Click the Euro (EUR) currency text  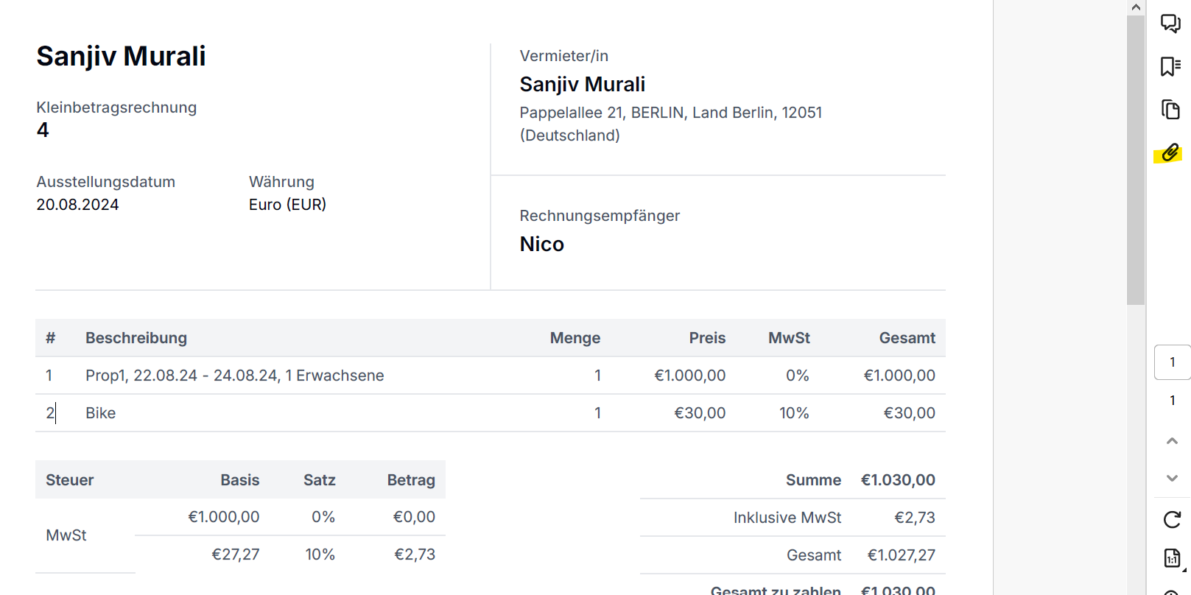[287, 205]
